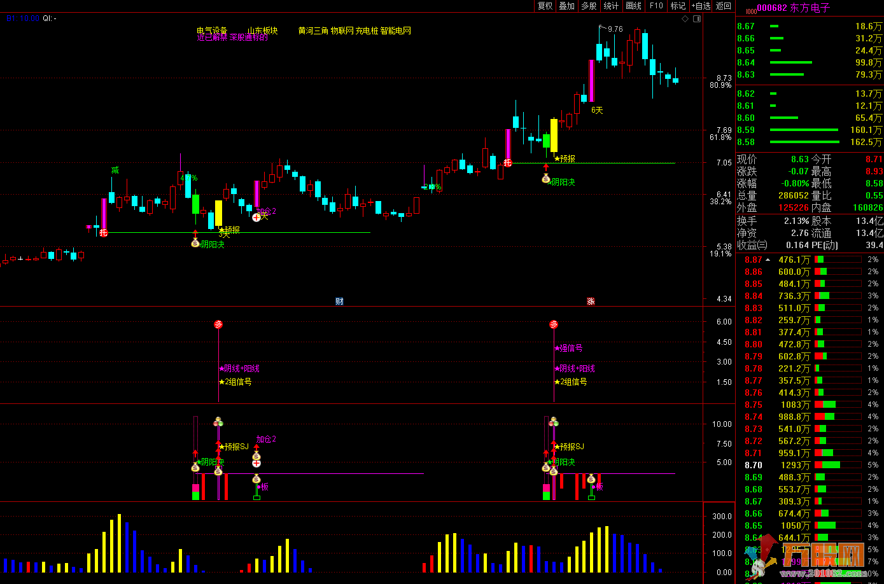Screen dimensions: 884x584
Task: Click the red up arrow above the 阴阳决 money bag near 7.05
Action: [x=545, y=168]
